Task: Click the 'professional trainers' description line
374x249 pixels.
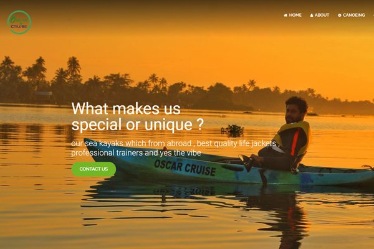Action: [x=136, y=153]
